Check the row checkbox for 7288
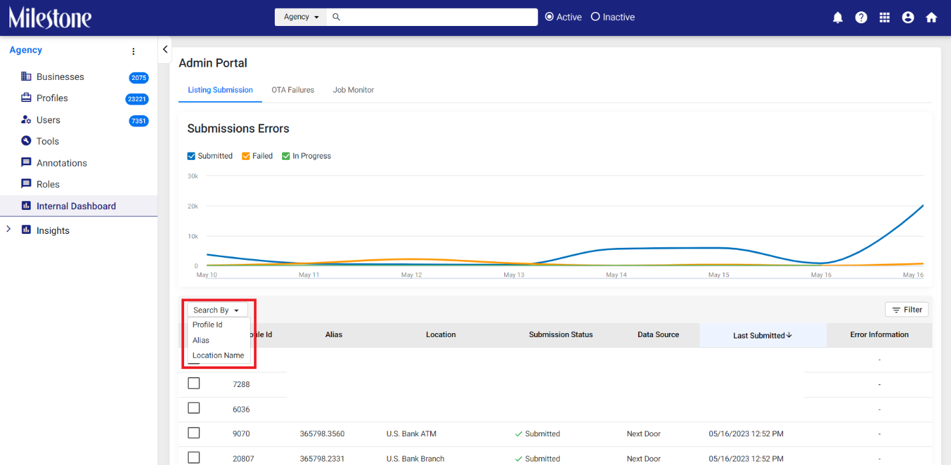The height and width of the screenshot is (465, 951). click(193, 383)
